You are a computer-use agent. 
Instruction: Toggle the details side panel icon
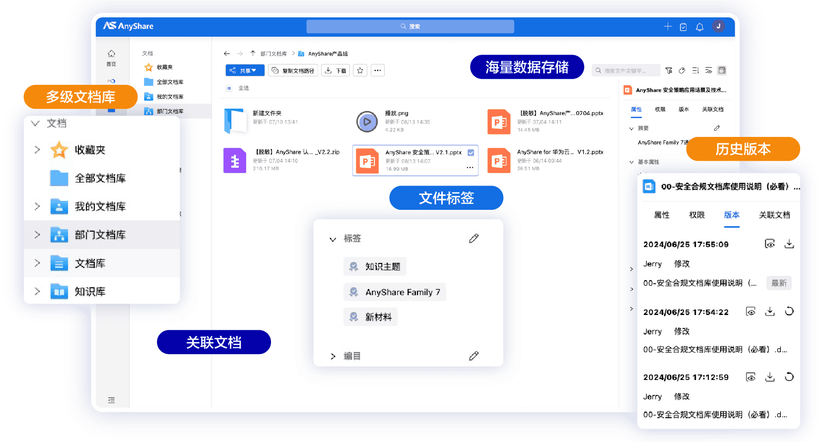(722, 70)
